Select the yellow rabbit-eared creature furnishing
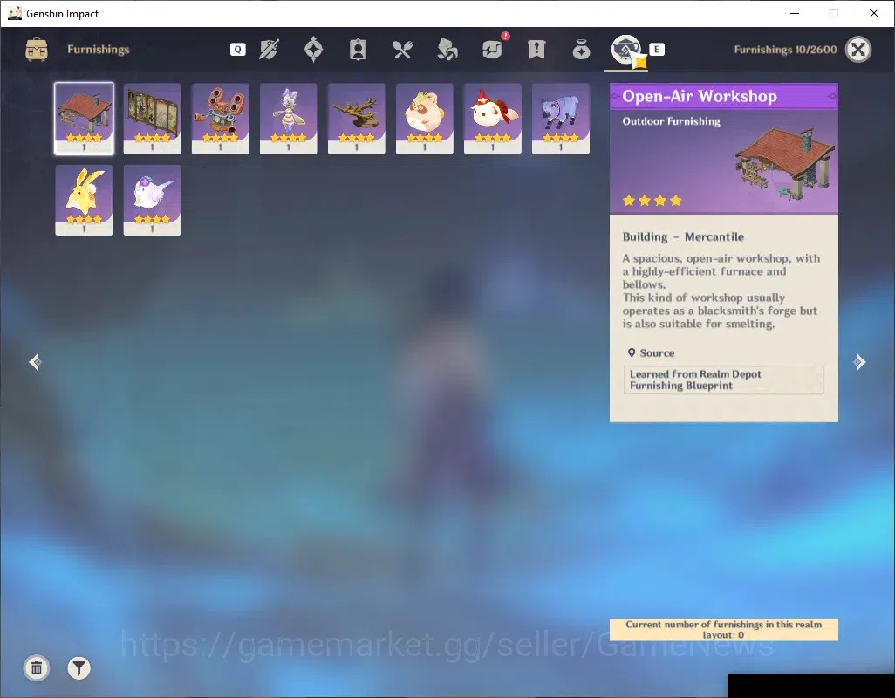The width and height of the screenshot is (895, 698). (84, 201)
